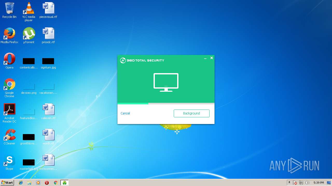
Task: Select the featuredloo file icon
Action: pyautogui.click(x=29, y=114)
